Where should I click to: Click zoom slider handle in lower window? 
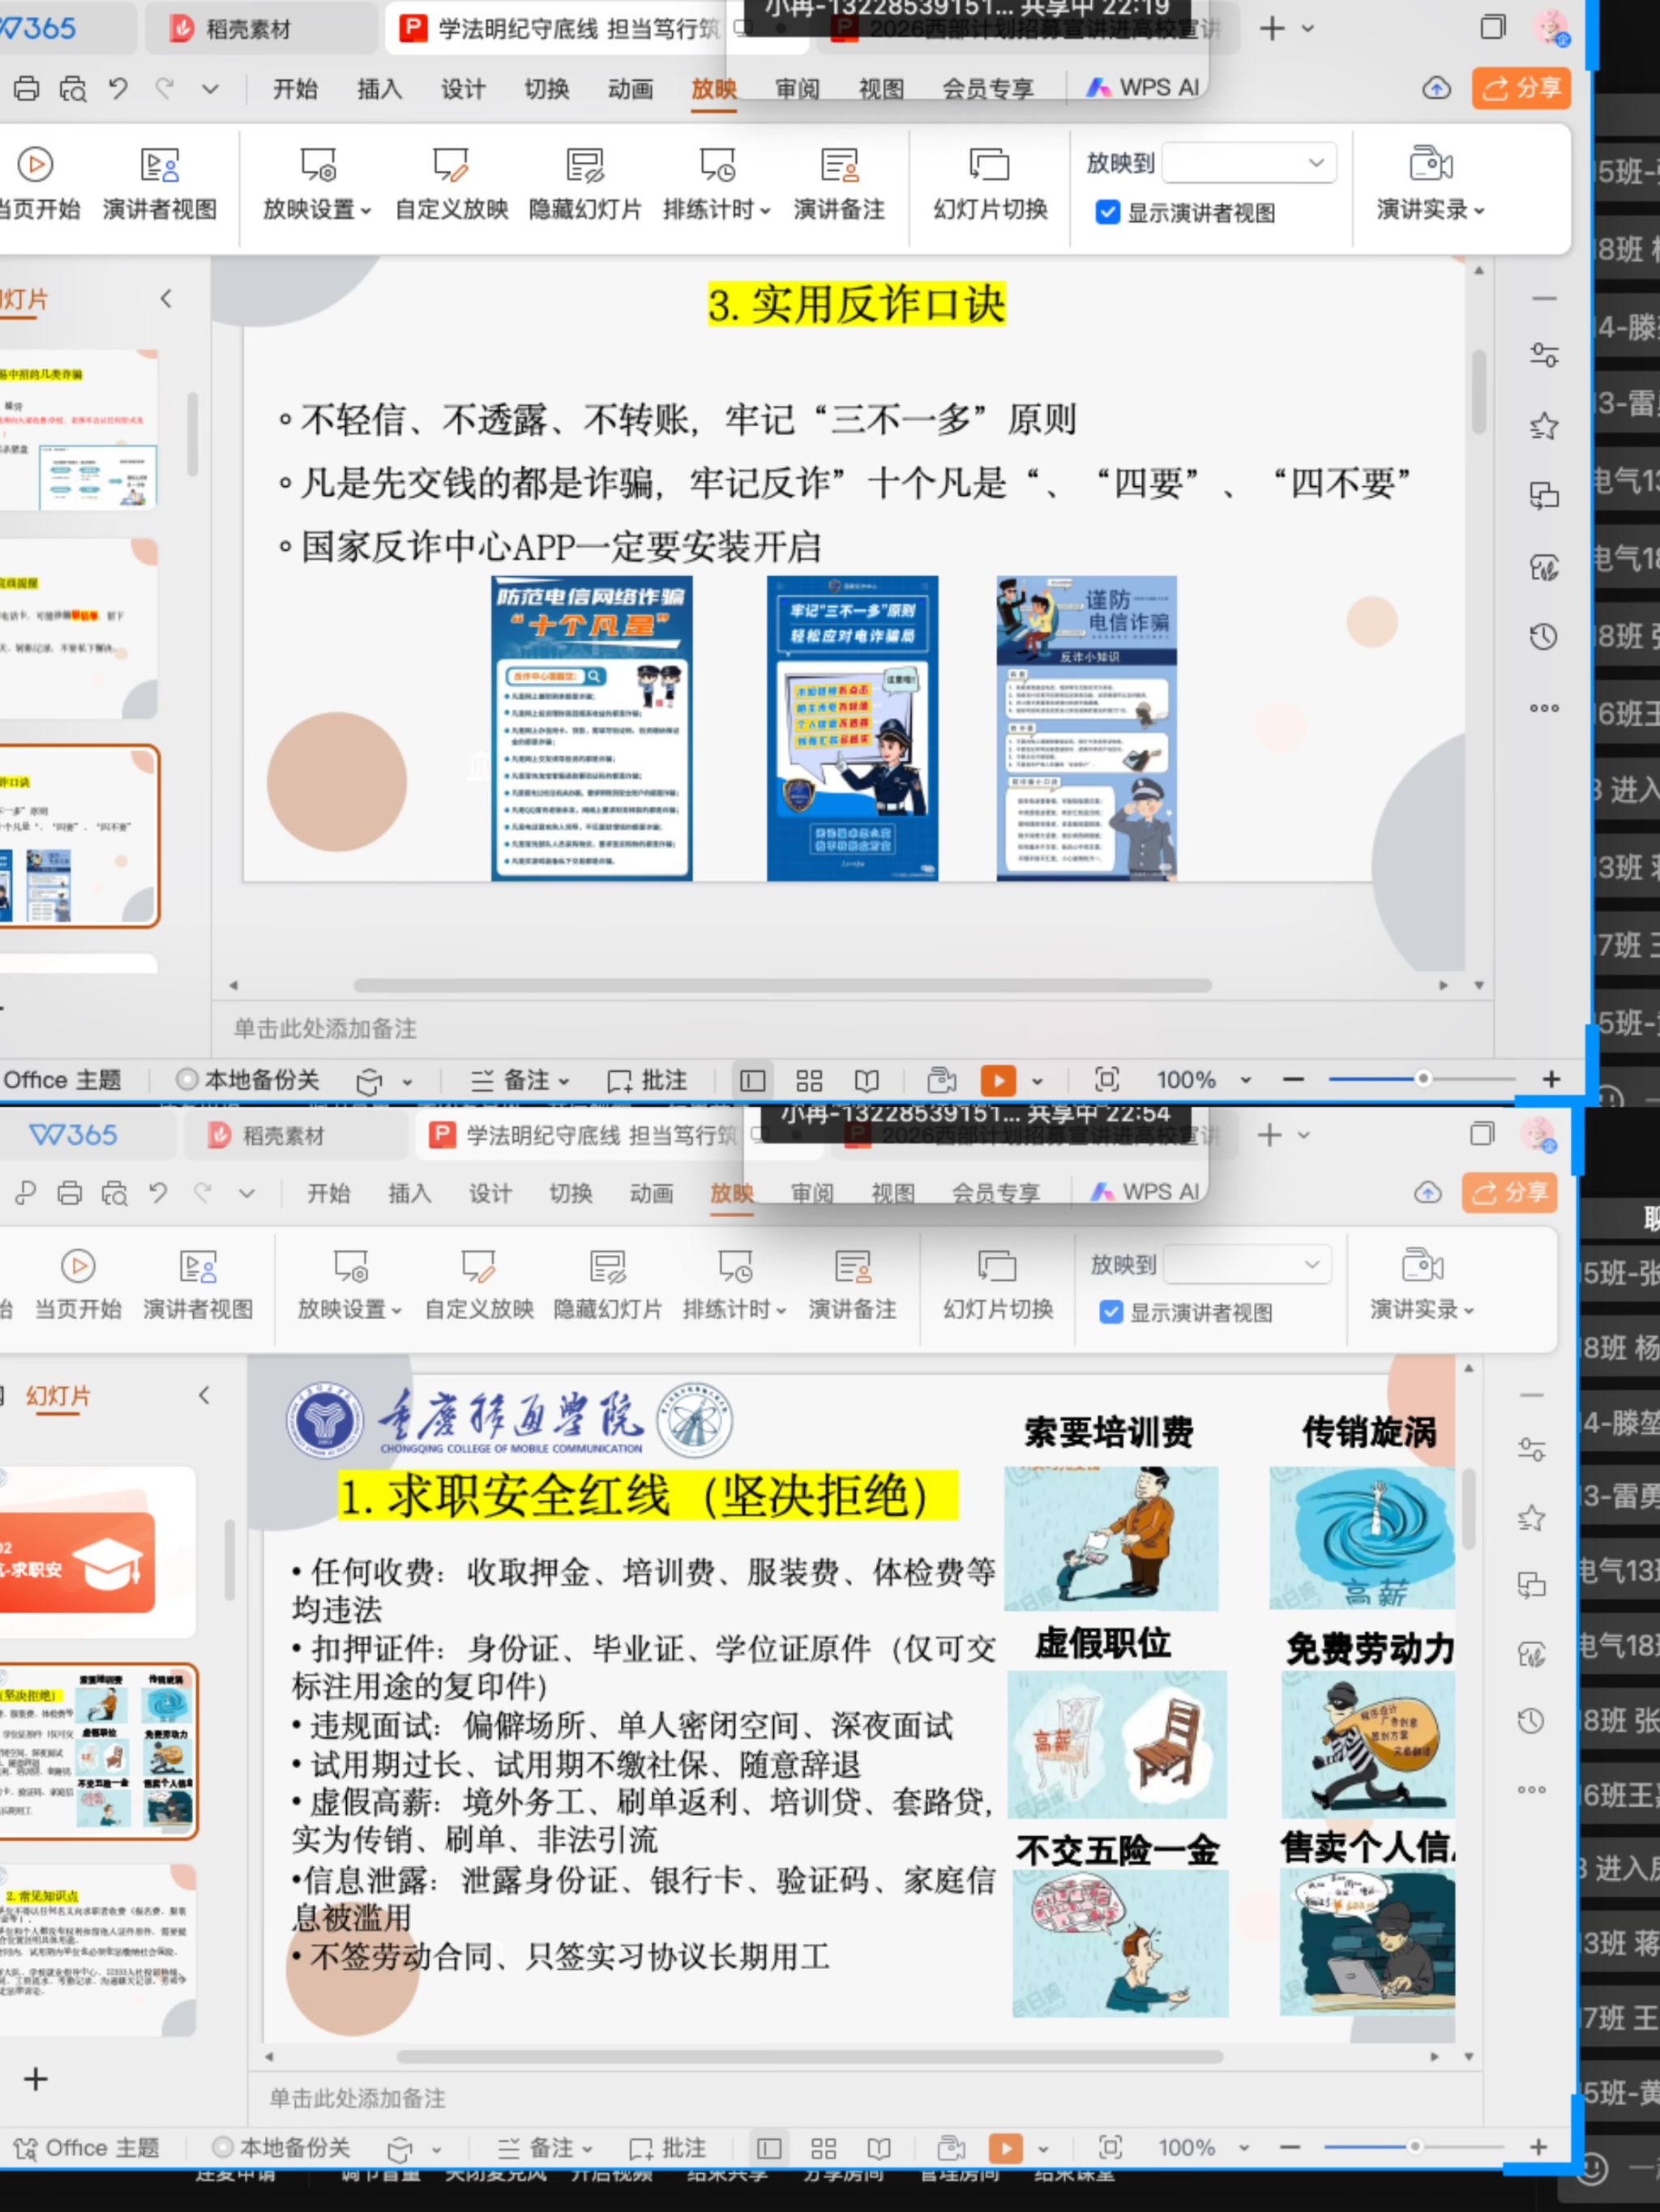point(1415,2147)
